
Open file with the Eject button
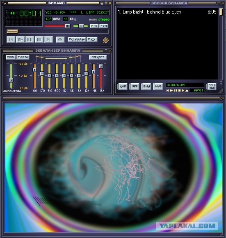point(60,40)
